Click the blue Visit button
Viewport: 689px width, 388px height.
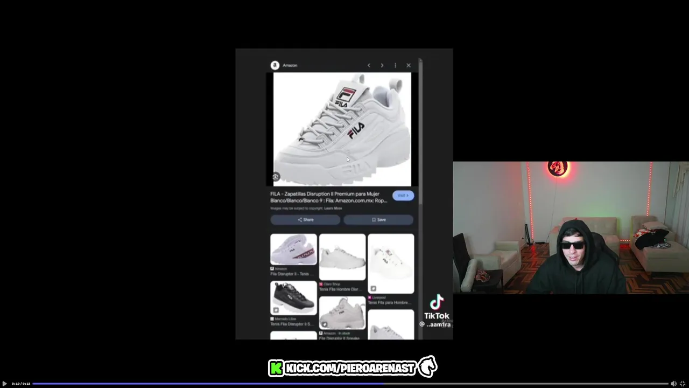tap(403, 196)
